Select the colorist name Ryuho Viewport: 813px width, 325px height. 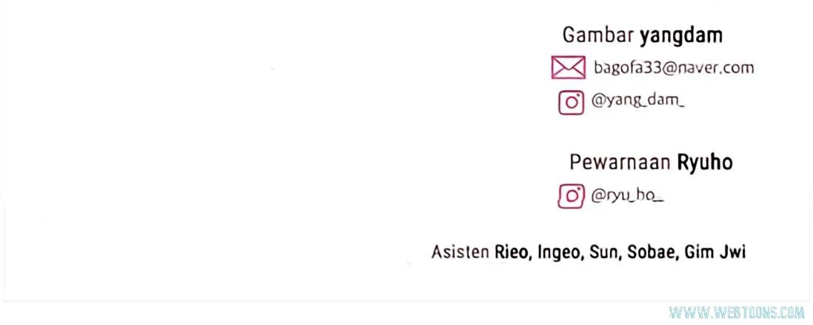pyautogui.click(x=705, y=162)
